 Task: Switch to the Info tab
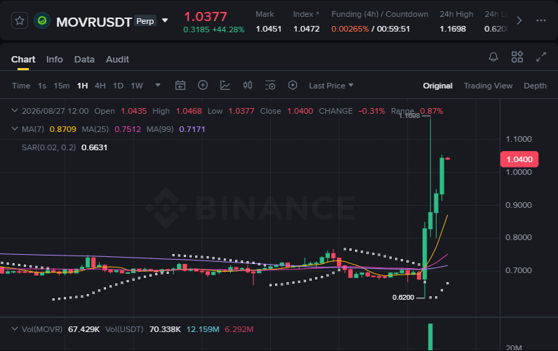(x=55, y=60)
